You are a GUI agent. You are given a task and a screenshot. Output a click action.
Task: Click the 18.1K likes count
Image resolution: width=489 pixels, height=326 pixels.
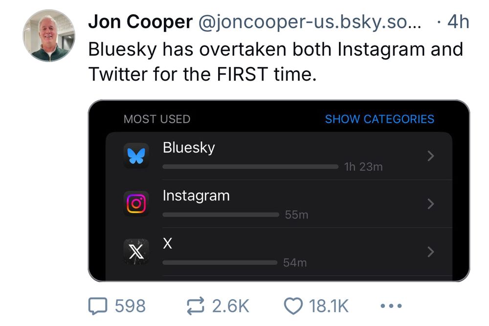point(329,306)
